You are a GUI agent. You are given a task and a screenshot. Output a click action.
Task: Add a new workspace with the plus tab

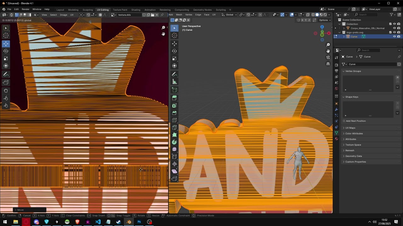click(230, 10)
